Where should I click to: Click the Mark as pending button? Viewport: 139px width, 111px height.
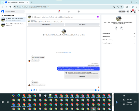click(46, 24)
